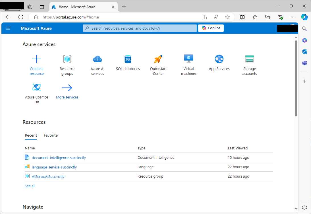
Task: Click the scrollbar down arrow
Action: tap(296, 209)
